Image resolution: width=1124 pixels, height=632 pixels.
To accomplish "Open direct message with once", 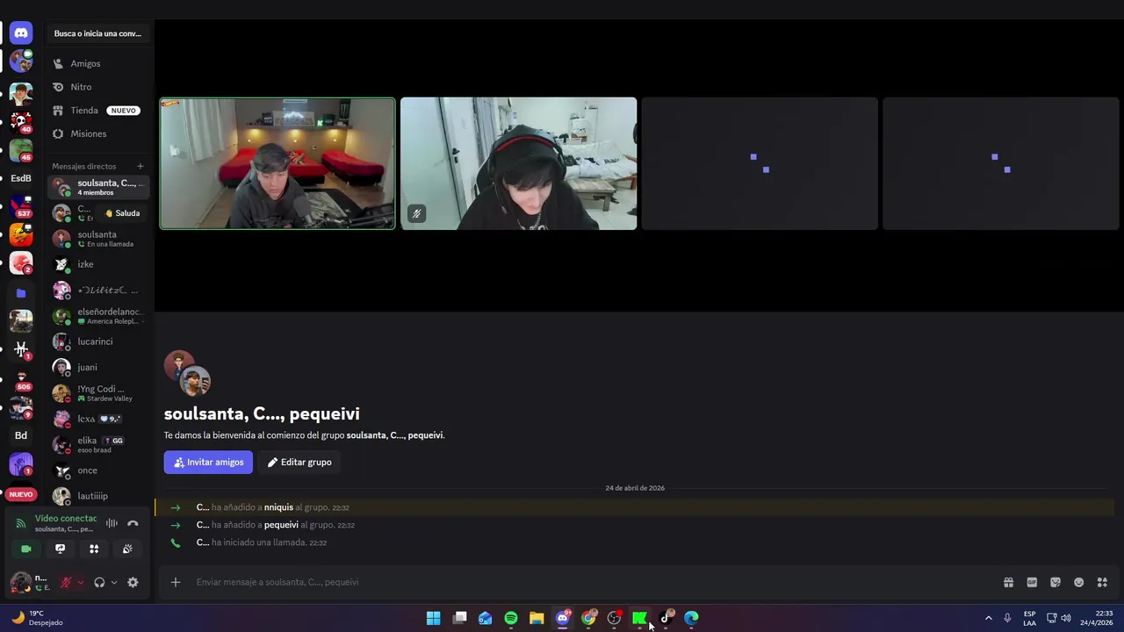I will 98,470.
